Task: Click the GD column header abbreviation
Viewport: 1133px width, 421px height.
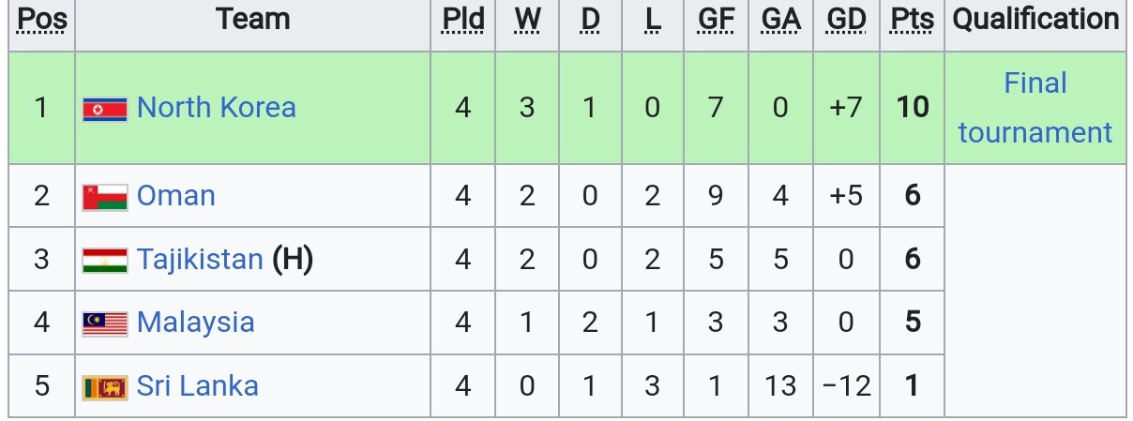Action: tap(846, 20)
